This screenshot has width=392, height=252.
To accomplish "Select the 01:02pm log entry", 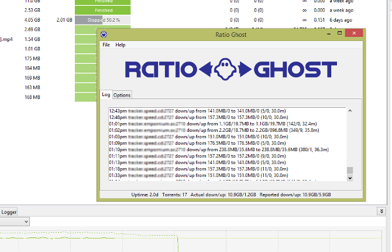I will 214,130.
